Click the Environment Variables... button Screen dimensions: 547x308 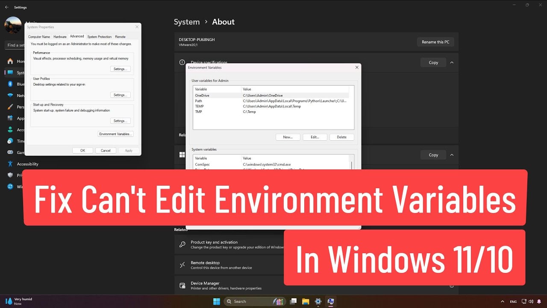pyautogui.click(x=116, y=134)
